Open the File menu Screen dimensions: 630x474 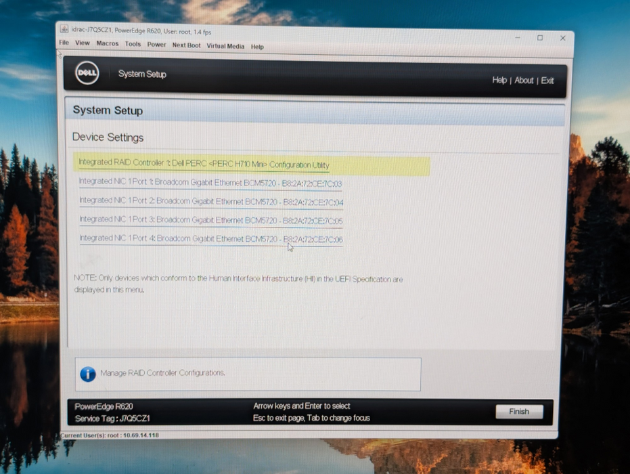pos(64,43)
